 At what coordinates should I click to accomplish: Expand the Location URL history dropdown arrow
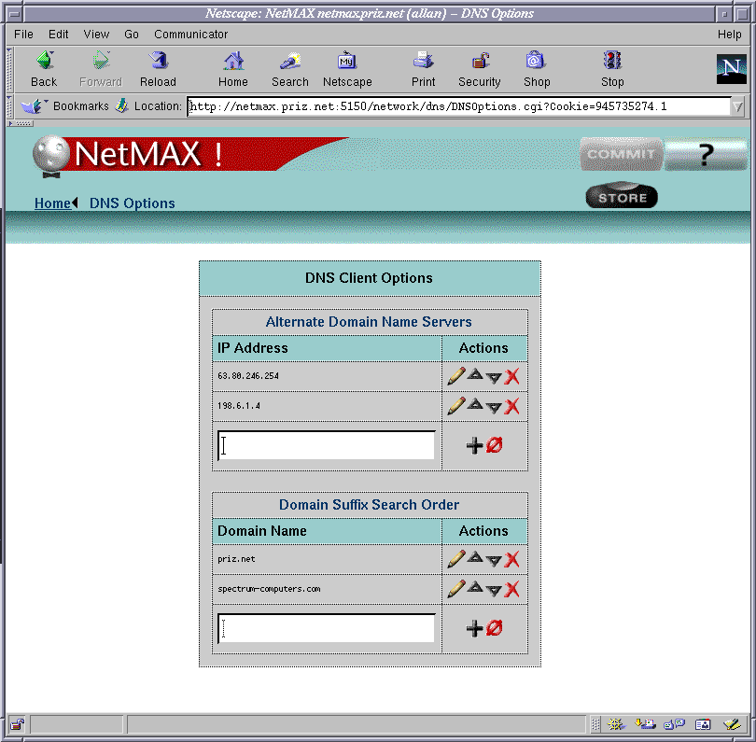coord(738,106)
